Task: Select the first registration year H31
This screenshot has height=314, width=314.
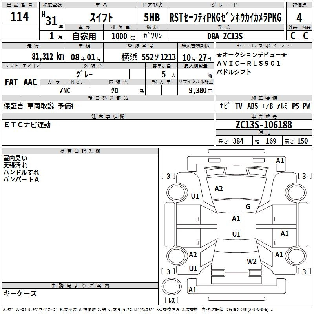Action: click(50, 18)
